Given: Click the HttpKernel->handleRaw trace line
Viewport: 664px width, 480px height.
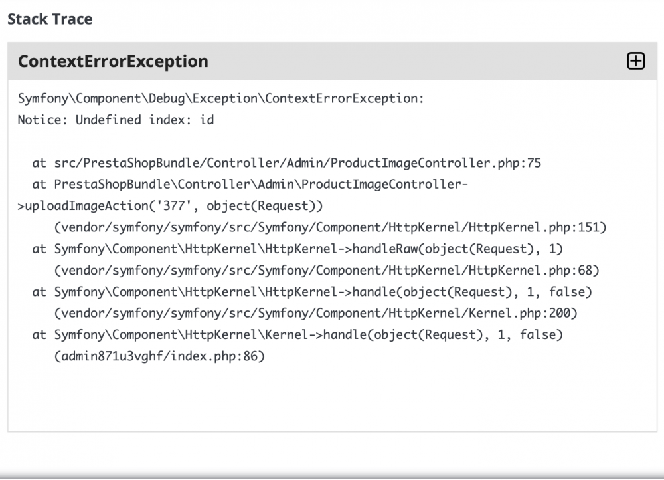Looking at the screenshot, I should 308,249.
